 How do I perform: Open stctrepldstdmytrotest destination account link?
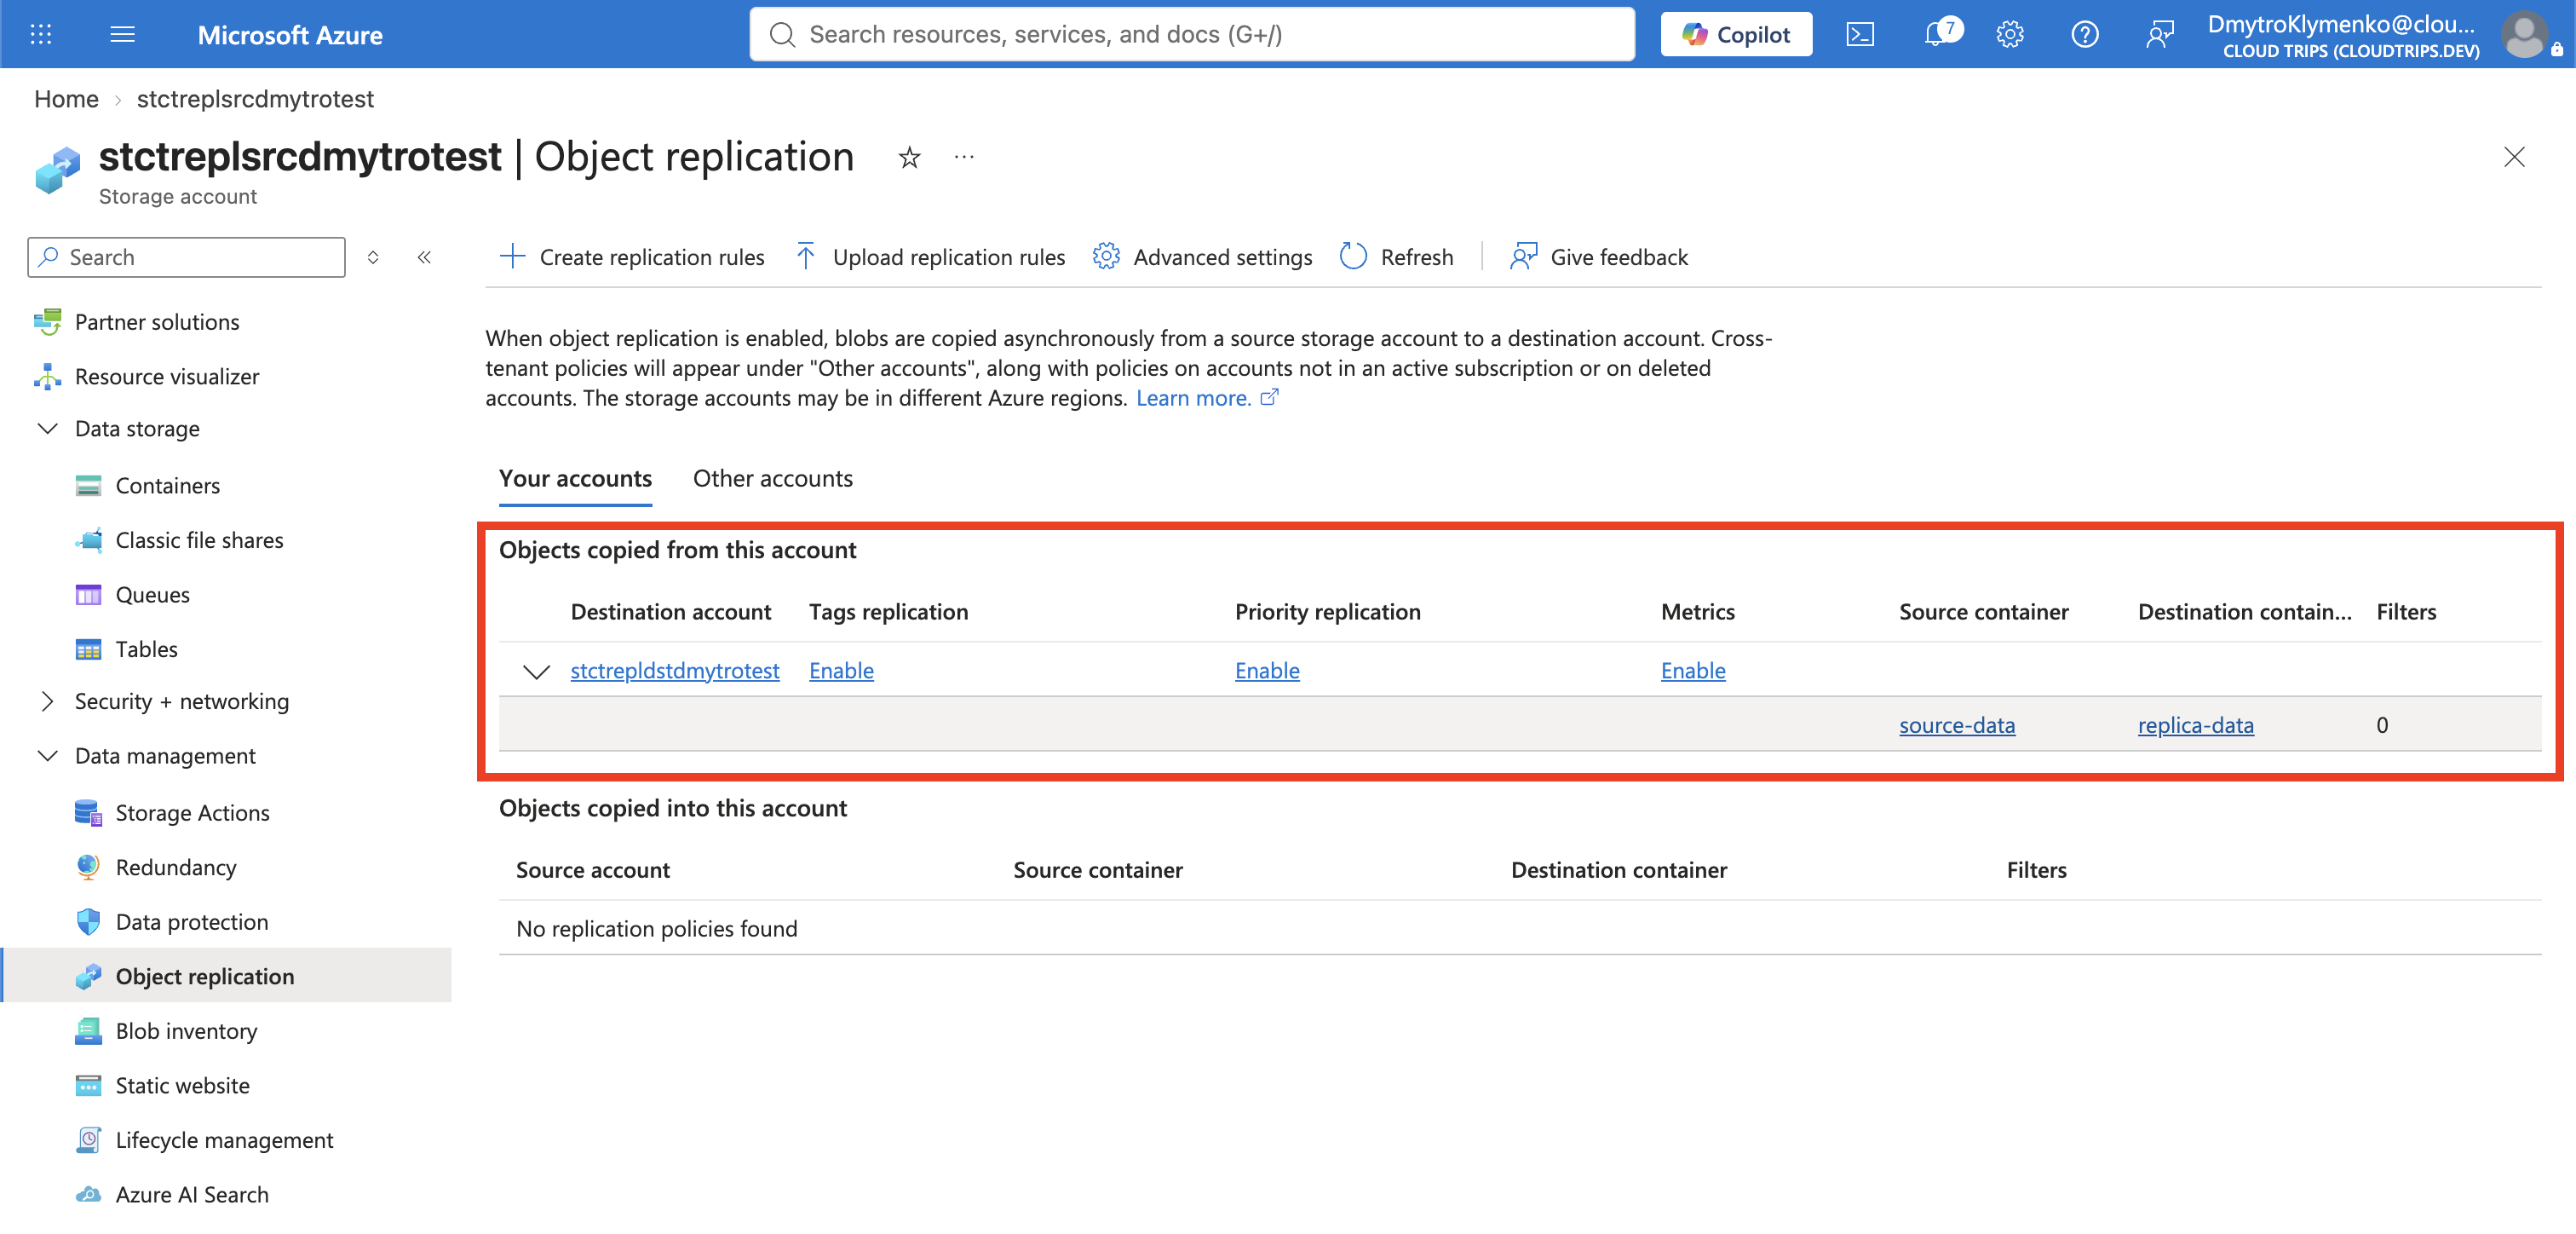tap(675, 671)
